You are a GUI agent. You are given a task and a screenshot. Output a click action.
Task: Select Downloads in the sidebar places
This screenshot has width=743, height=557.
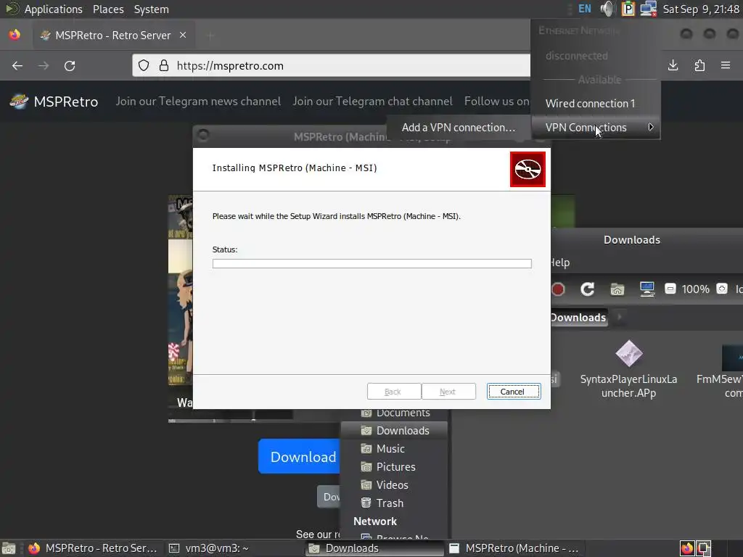pos(394,430)
